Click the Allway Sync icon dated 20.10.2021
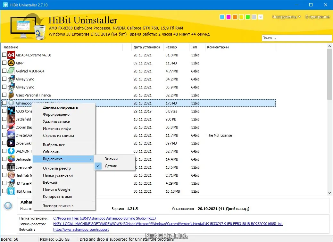Screen dimensions: 333x242 [x=11, y=79]
